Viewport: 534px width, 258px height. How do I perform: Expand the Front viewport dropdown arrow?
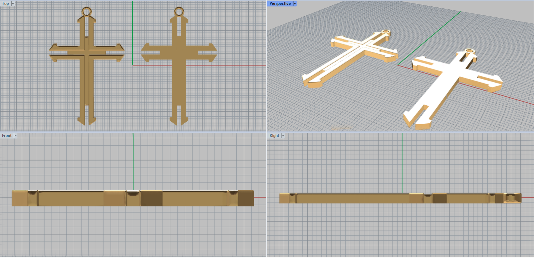(x=15, y=136)
